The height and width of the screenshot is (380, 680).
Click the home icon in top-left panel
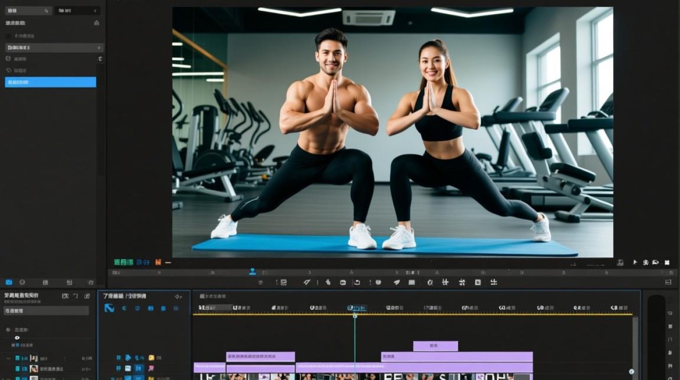coord(97,23)
